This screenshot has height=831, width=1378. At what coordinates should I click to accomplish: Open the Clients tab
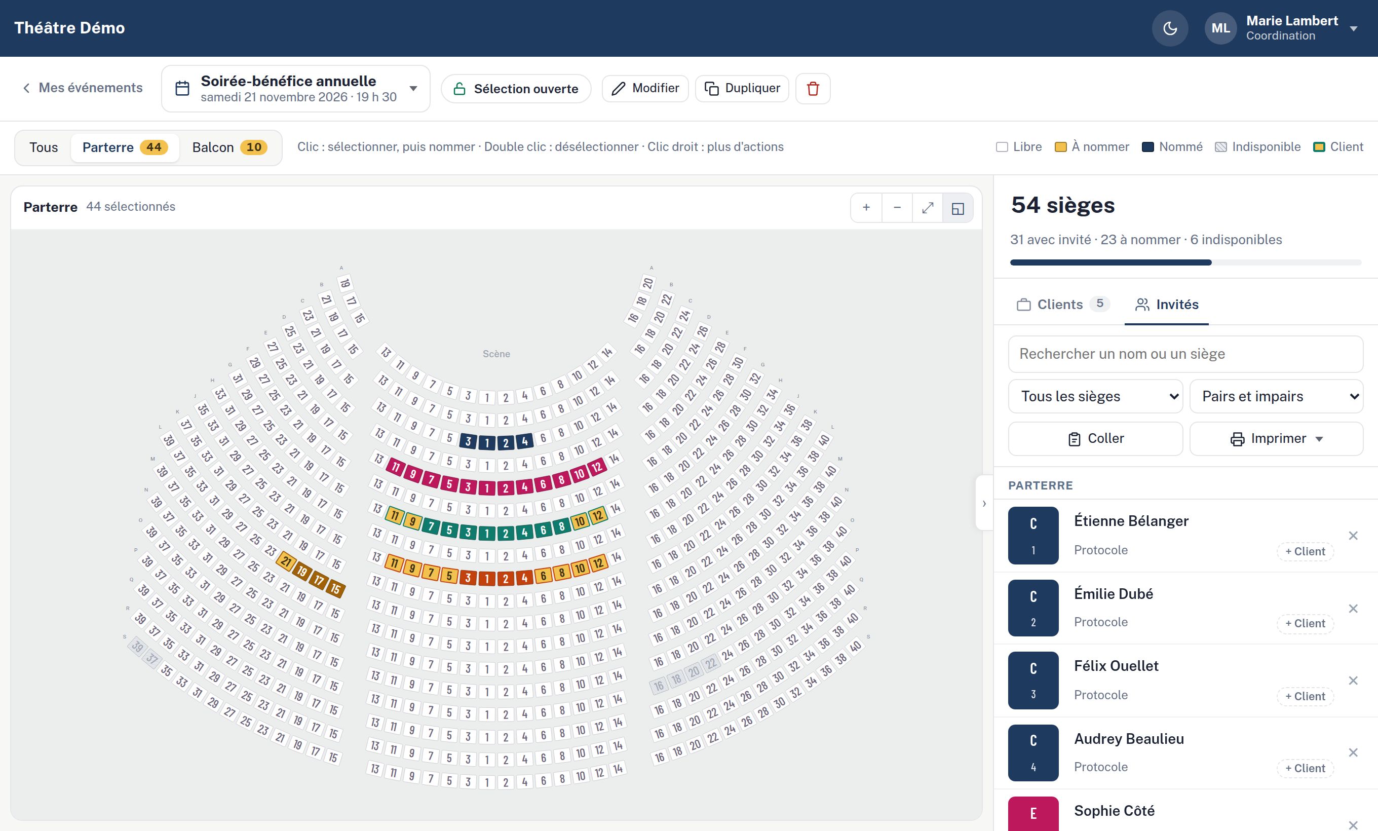pos(1062,305)
